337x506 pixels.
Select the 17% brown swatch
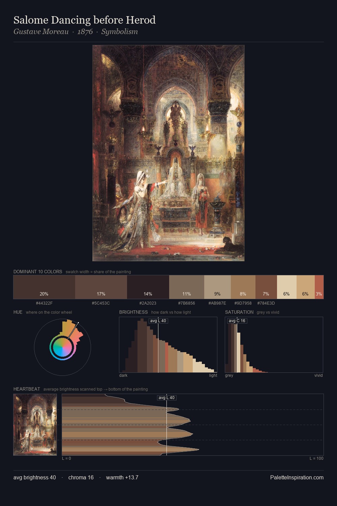(x=101, y=287)
